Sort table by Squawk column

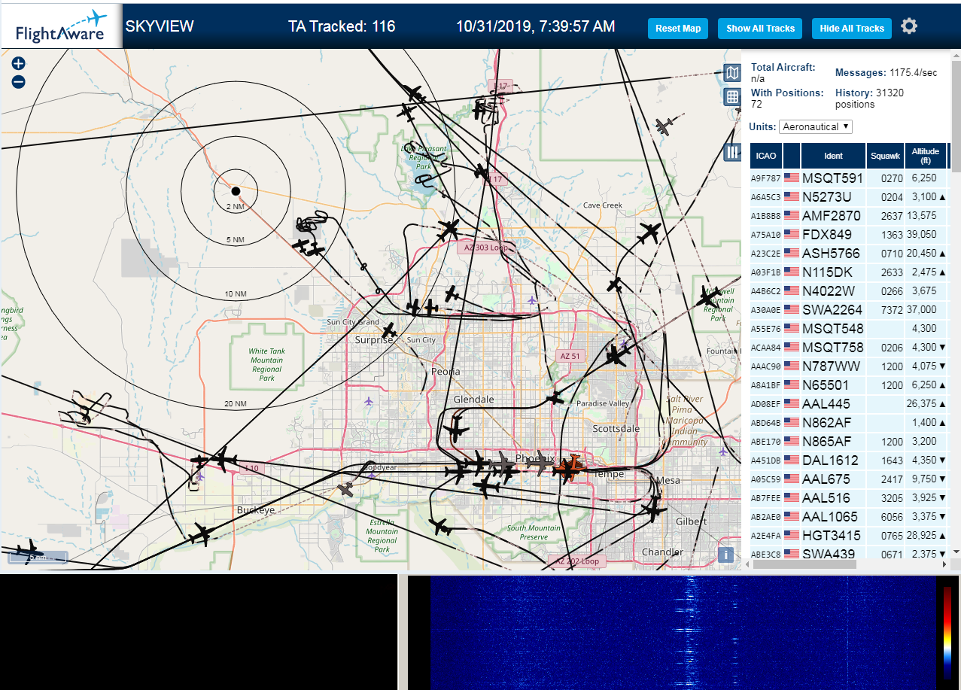click(885, 156)
